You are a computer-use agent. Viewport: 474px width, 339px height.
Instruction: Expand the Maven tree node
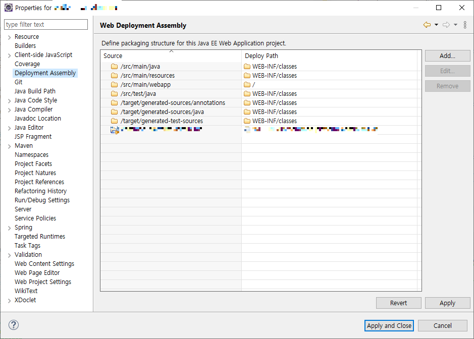point(9,145)
